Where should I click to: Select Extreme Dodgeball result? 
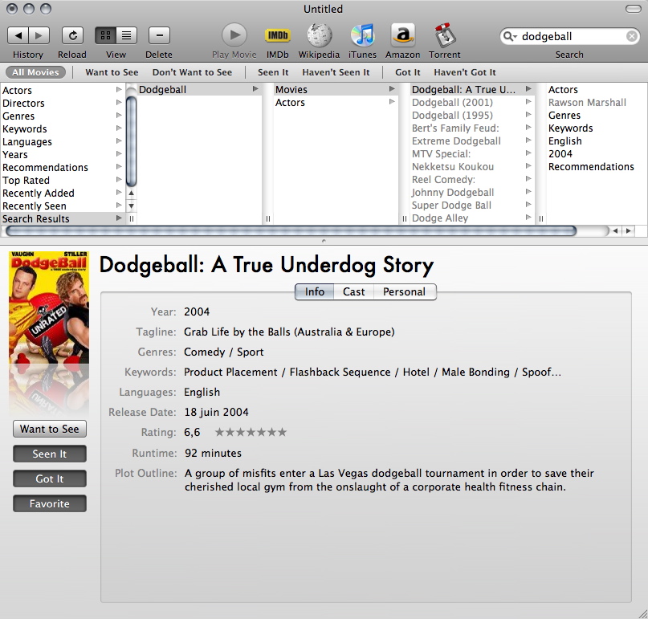tap(472, 140)
